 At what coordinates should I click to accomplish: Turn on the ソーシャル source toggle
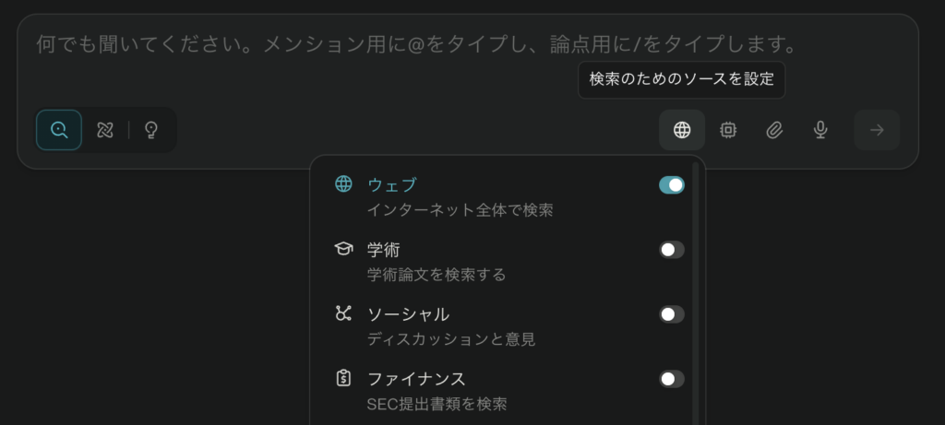coord(672,314)
